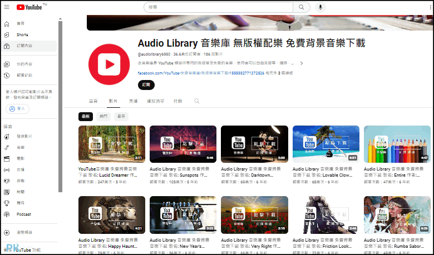Image resolution: width=434 pixels, height=255 pixels.
Task: Open watch History icon in sidebar
Action: tap(7, 76)
